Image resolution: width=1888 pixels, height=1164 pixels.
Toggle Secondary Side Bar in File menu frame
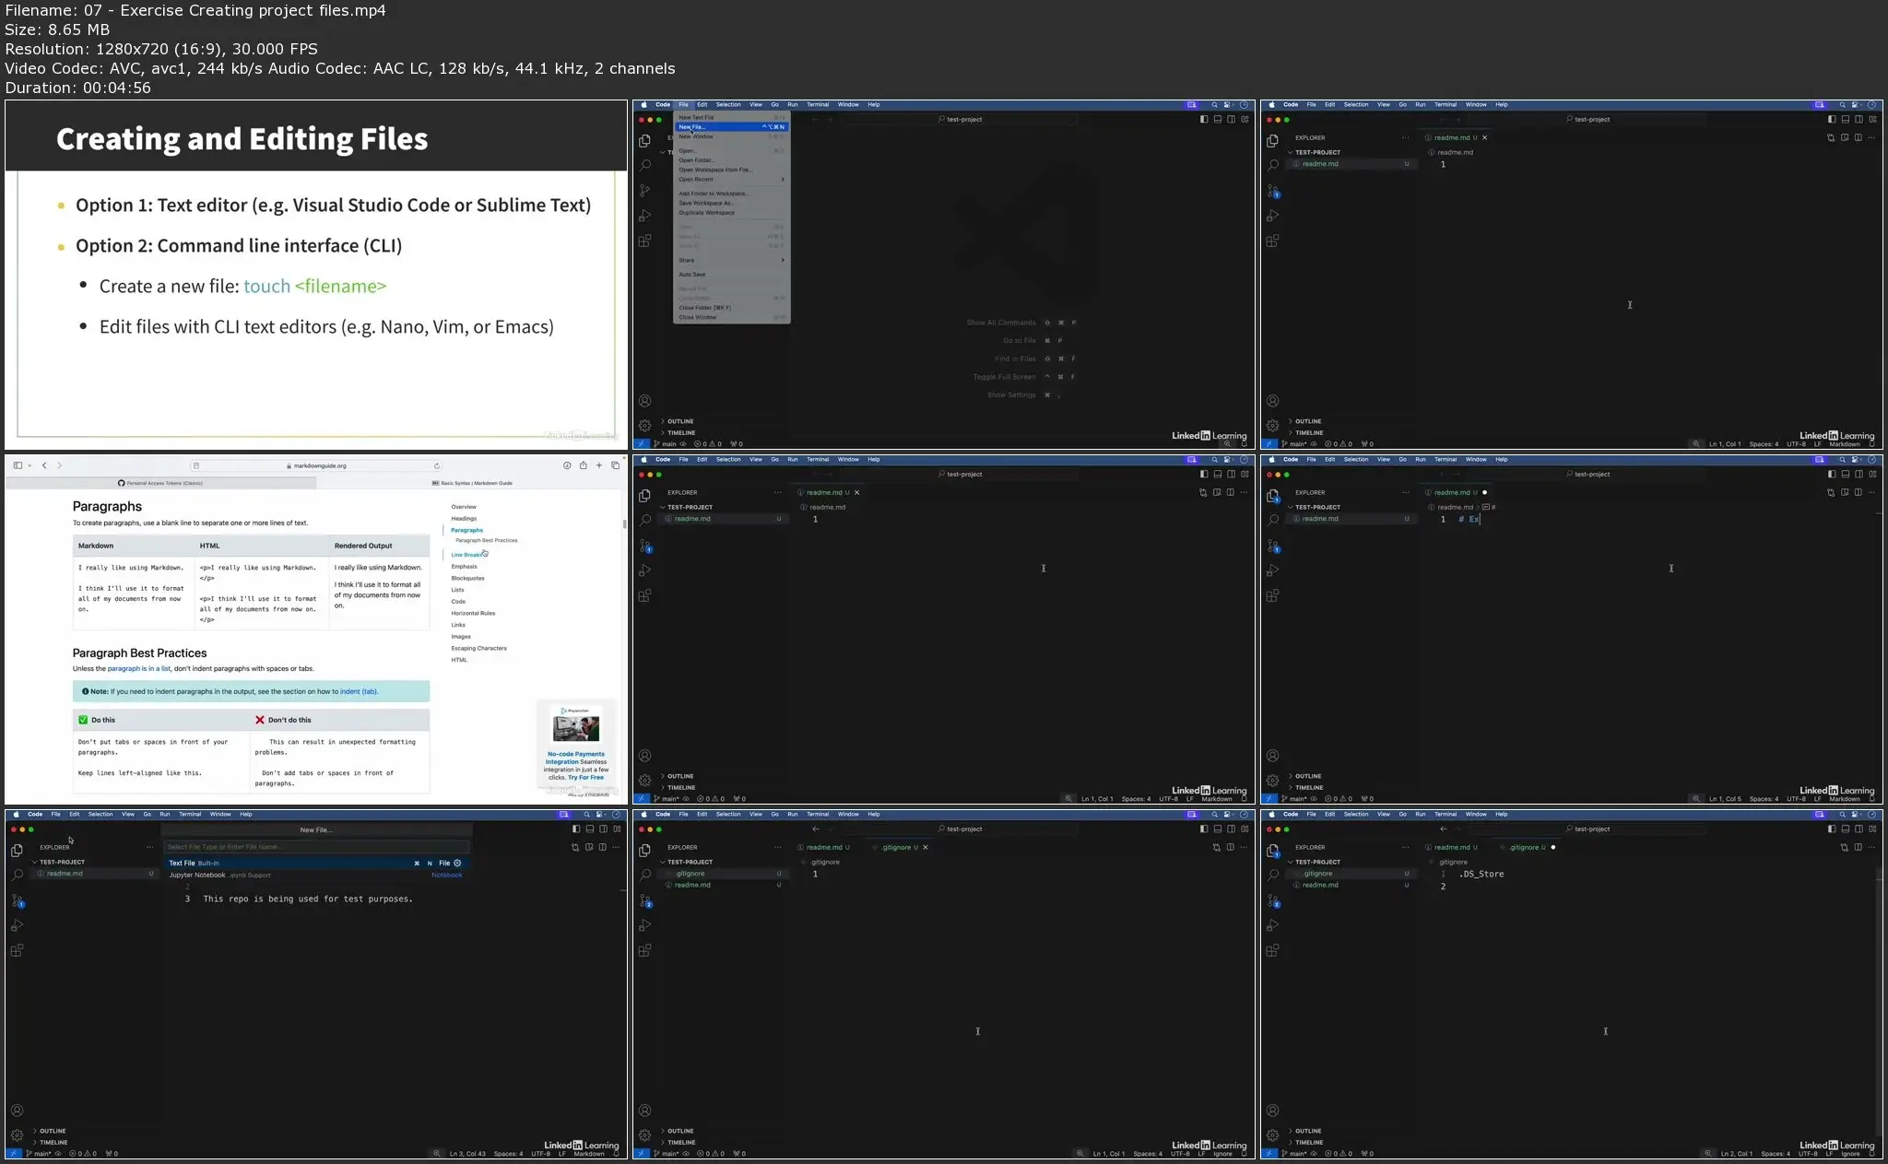point(1231,119)
